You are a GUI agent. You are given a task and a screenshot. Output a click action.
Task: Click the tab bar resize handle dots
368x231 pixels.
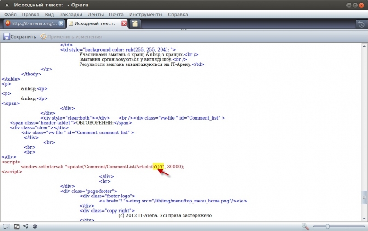tap(184, 29)
